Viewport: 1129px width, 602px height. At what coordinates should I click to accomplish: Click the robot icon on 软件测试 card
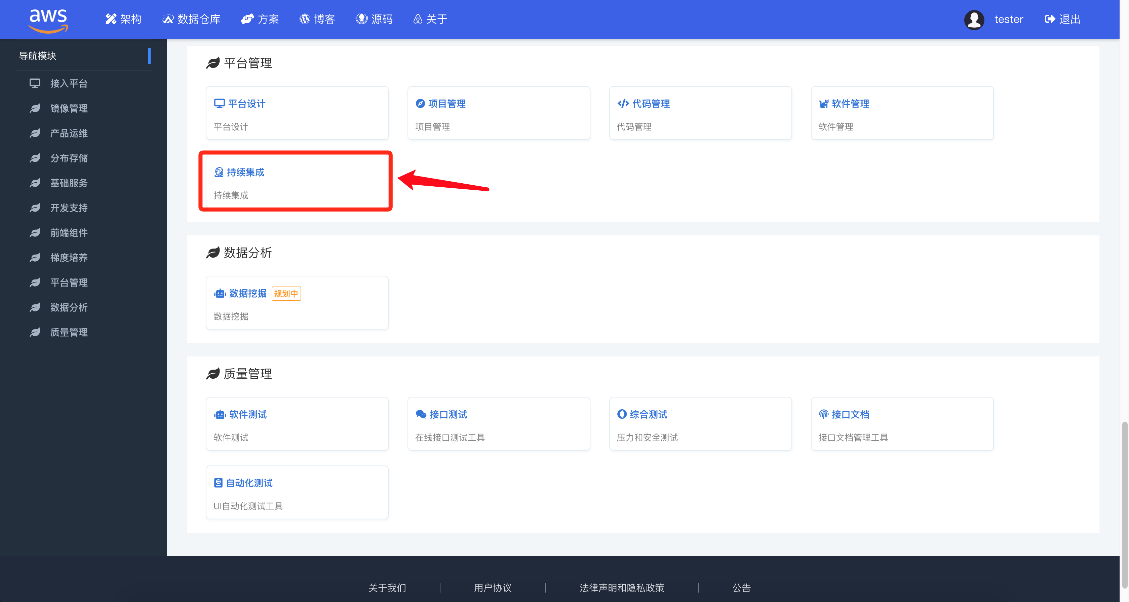click(220, 415)
